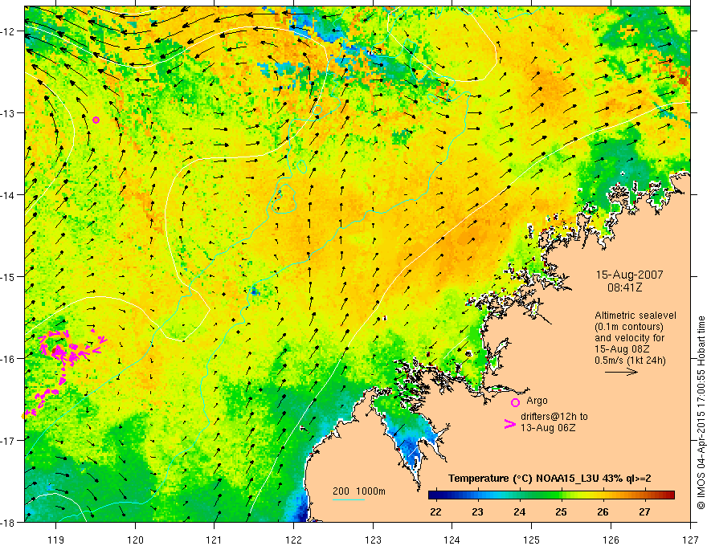Click the longitude axis label 126
Image resolution: width=707 pixels, height=546 pixels.
coord(611,540)
